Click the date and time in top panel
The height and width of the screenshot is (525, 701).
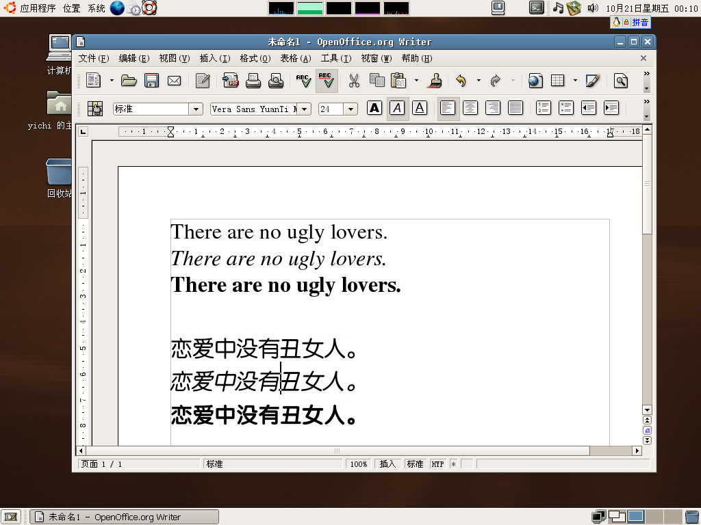click(x=652, y=8)
